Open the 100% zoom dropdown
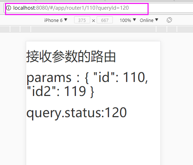Image resolution: width=193 pixels, height=165 pixels. [128, 20]
